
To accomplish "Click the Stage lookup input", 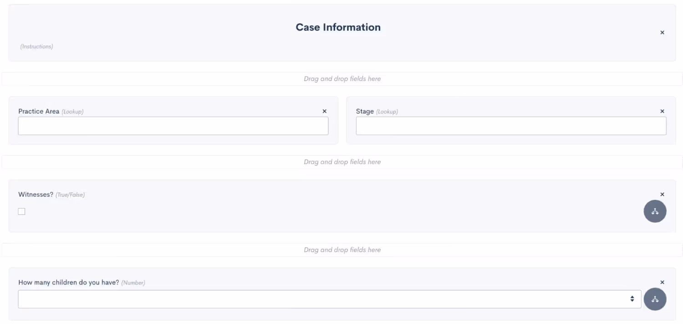I will [x=511, y=126].
